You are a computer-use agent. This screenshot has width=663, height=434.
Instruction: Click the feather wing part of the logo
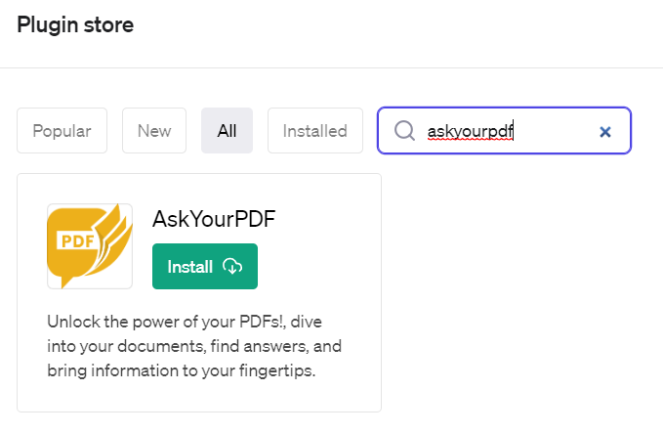(x=110, y=235)
